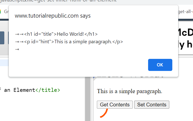
Task: Click the highlighted light-blue line in code editor
Action: (4, 62)
